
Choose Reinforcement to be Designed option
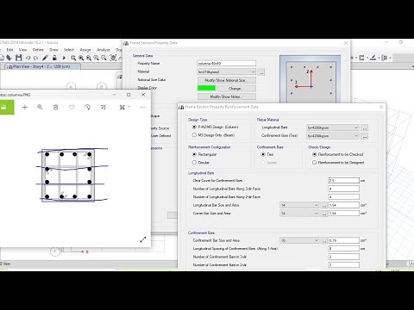tap(315, 163)
